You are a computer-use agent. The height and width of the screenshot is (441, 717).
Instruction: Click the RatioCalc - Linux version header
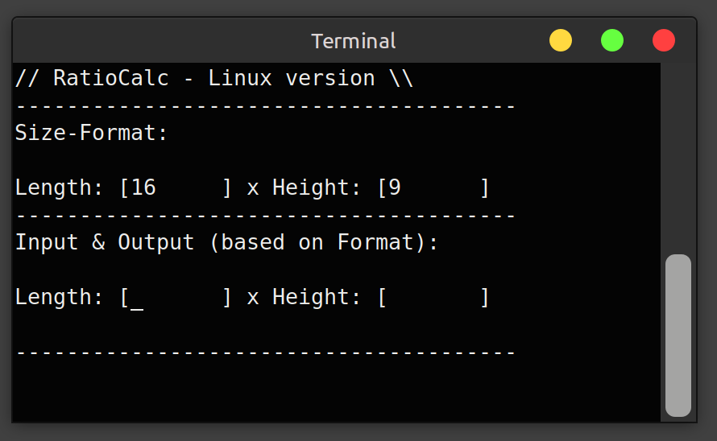coord(214,79)
